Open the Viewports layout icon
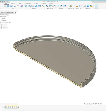Viewport: 111px width, 111px height. 101,104
